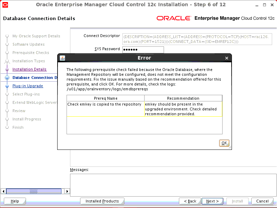Open the Help button

15,201
